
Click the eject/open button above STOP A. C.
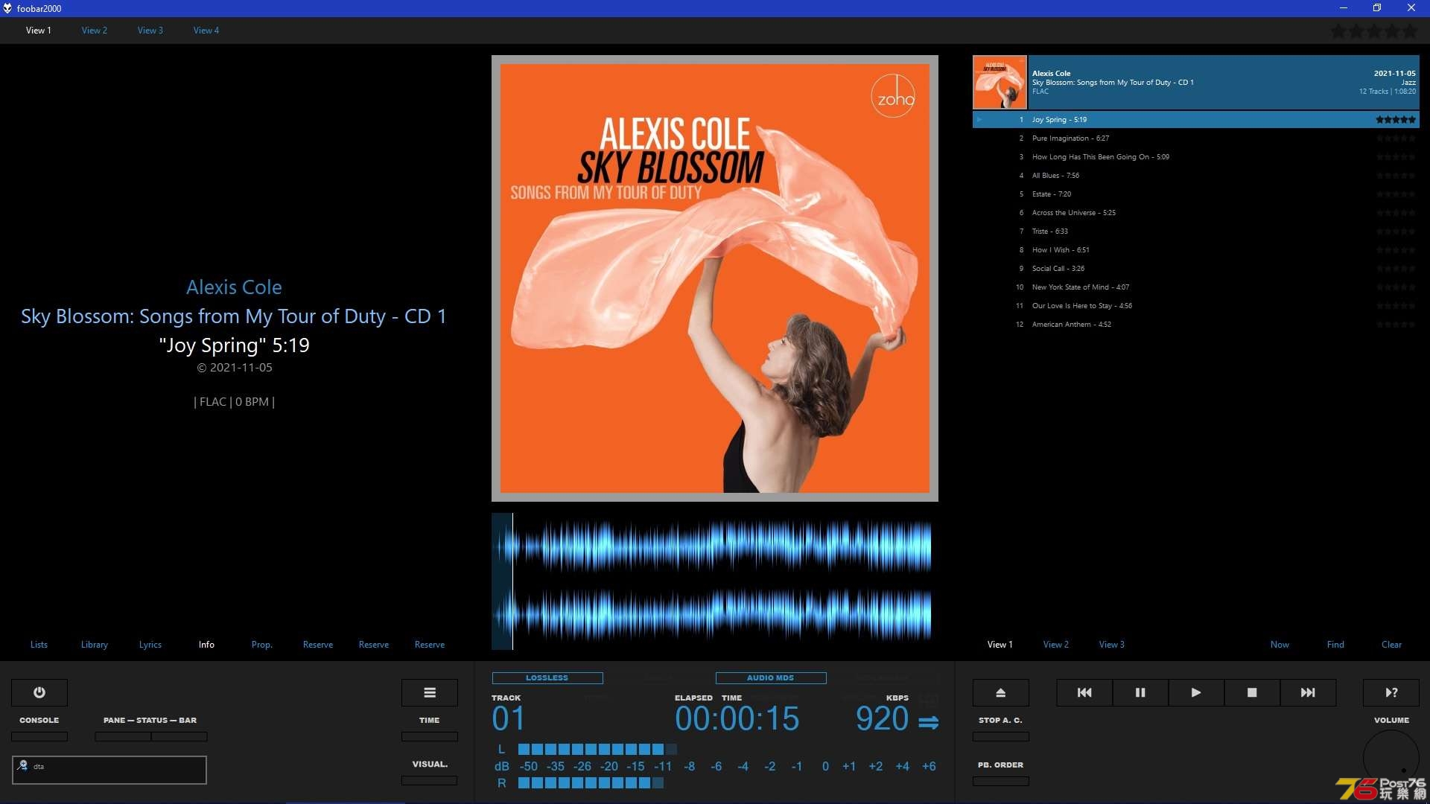[x=1001, y=692]
